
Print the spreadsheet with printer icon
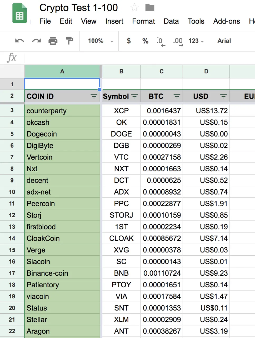coord(53,41)
